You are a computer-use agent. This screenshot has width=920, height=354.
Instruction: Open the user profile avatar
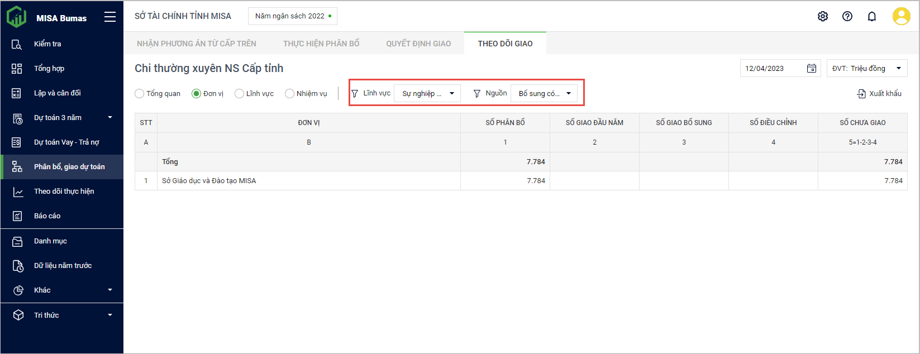(x=900, y=16)
